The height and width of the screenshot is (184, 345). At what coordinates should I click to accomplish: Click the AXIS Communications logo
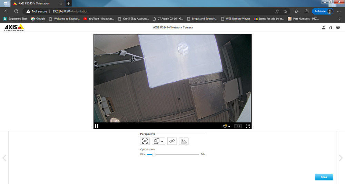tap(14, 27)
